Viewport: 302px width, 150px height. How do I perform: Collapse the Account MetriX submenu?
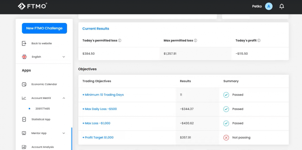[x=64, y=98]
